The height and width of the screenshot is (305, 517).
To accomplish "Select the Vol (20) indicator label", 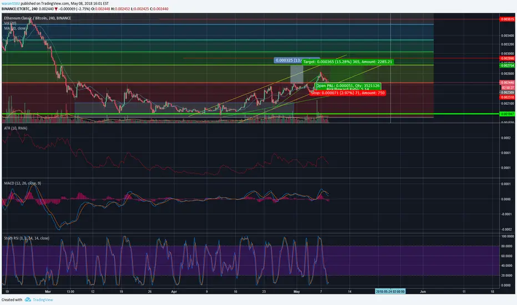I will pos(10,23).
